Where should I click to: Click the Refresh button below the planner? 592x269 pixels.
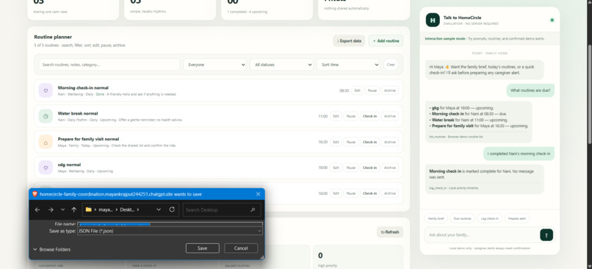[x=389, y=232]
